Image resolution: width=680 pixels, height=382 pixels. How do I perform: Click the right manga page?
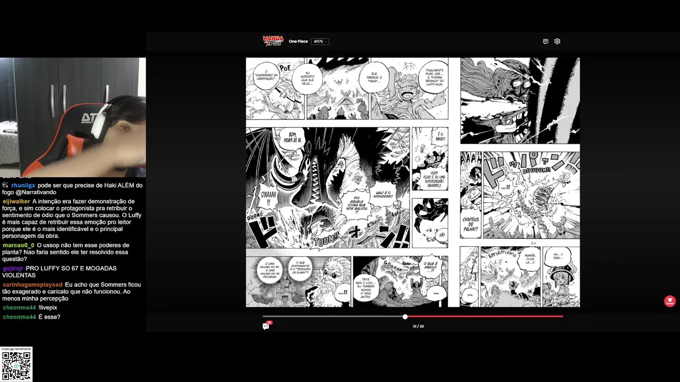coord(520,182)
